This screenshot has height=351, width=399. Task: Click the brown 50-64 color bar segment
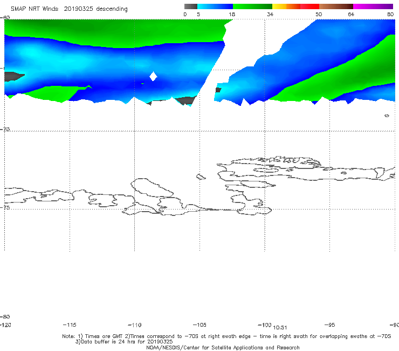point(336,6)
